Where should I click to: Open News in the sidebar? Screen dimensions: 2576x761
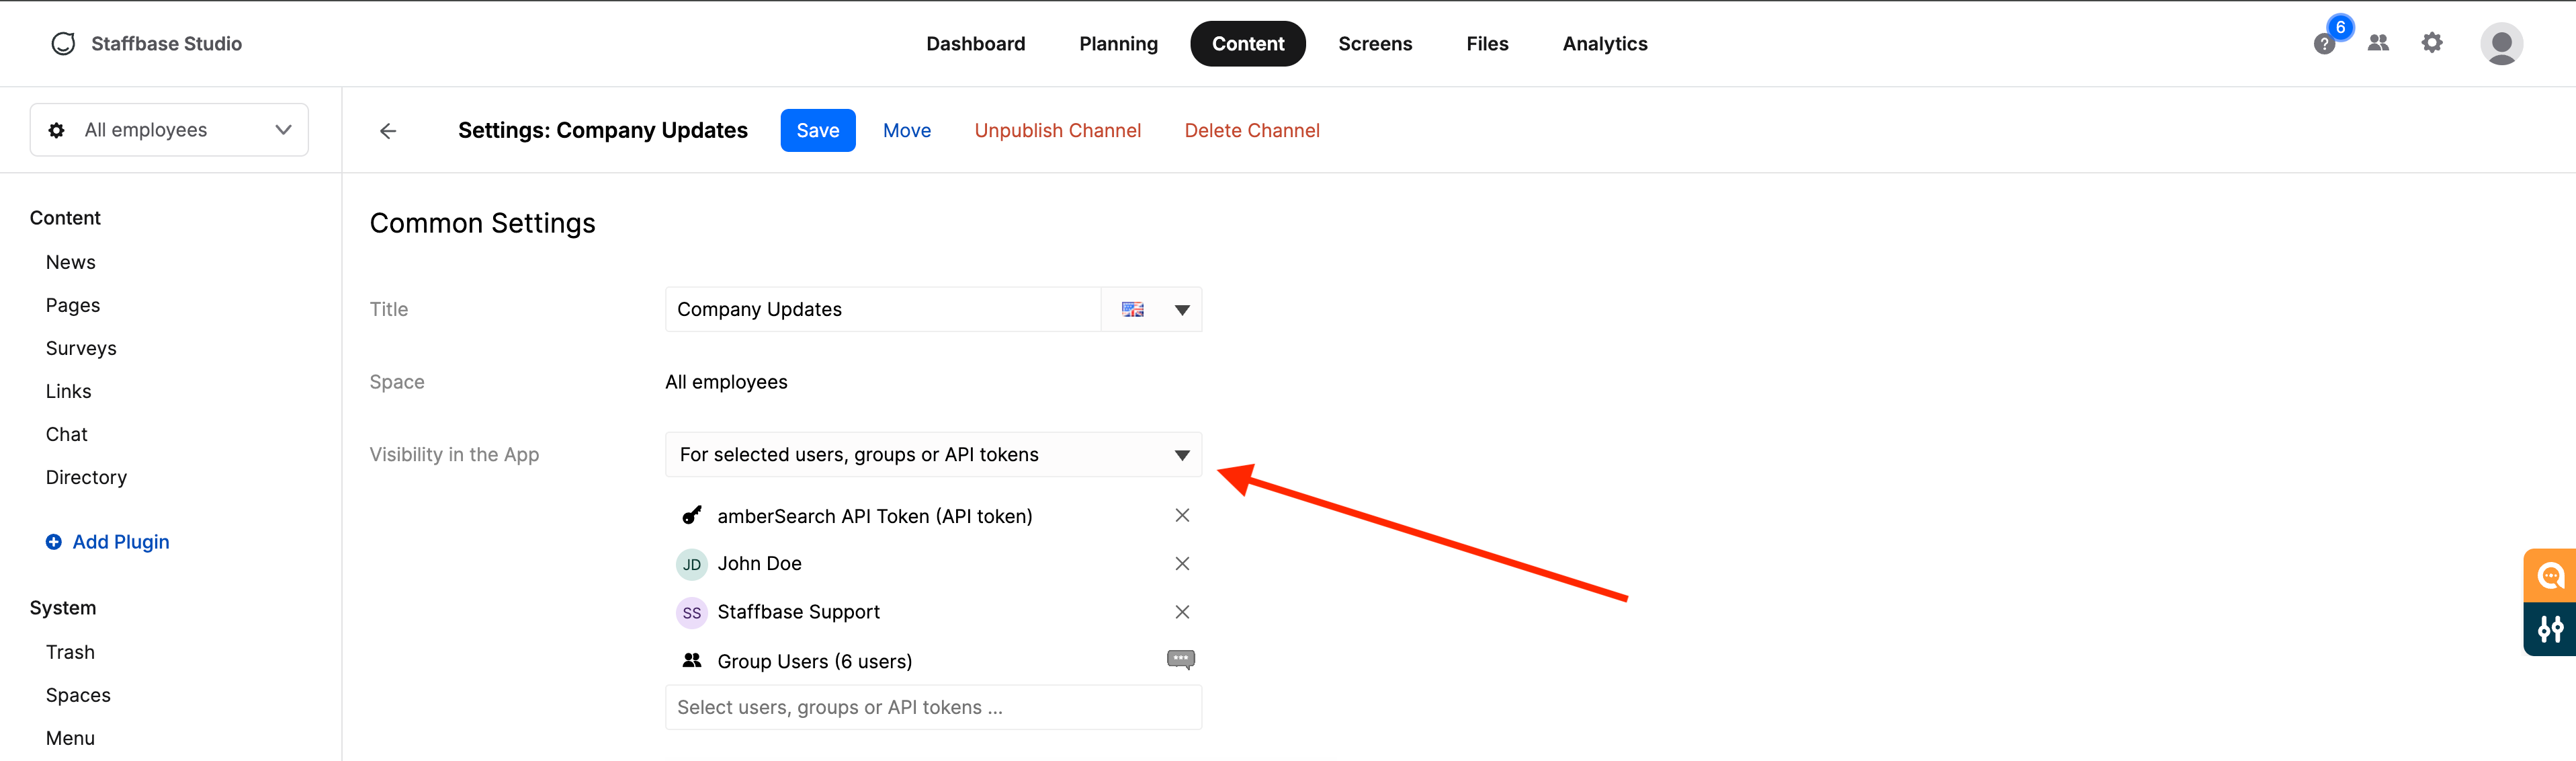tap(71, 262)
